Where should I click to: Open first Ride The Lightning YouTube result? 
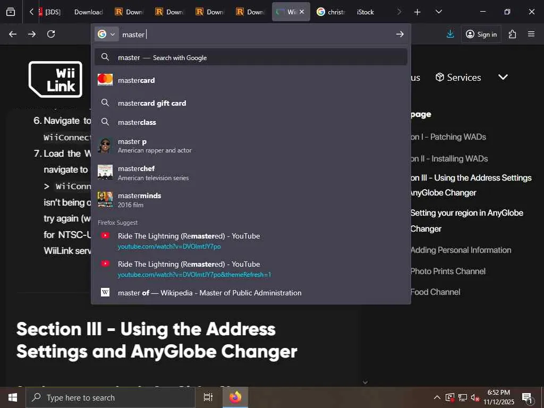tap(251, 241)
